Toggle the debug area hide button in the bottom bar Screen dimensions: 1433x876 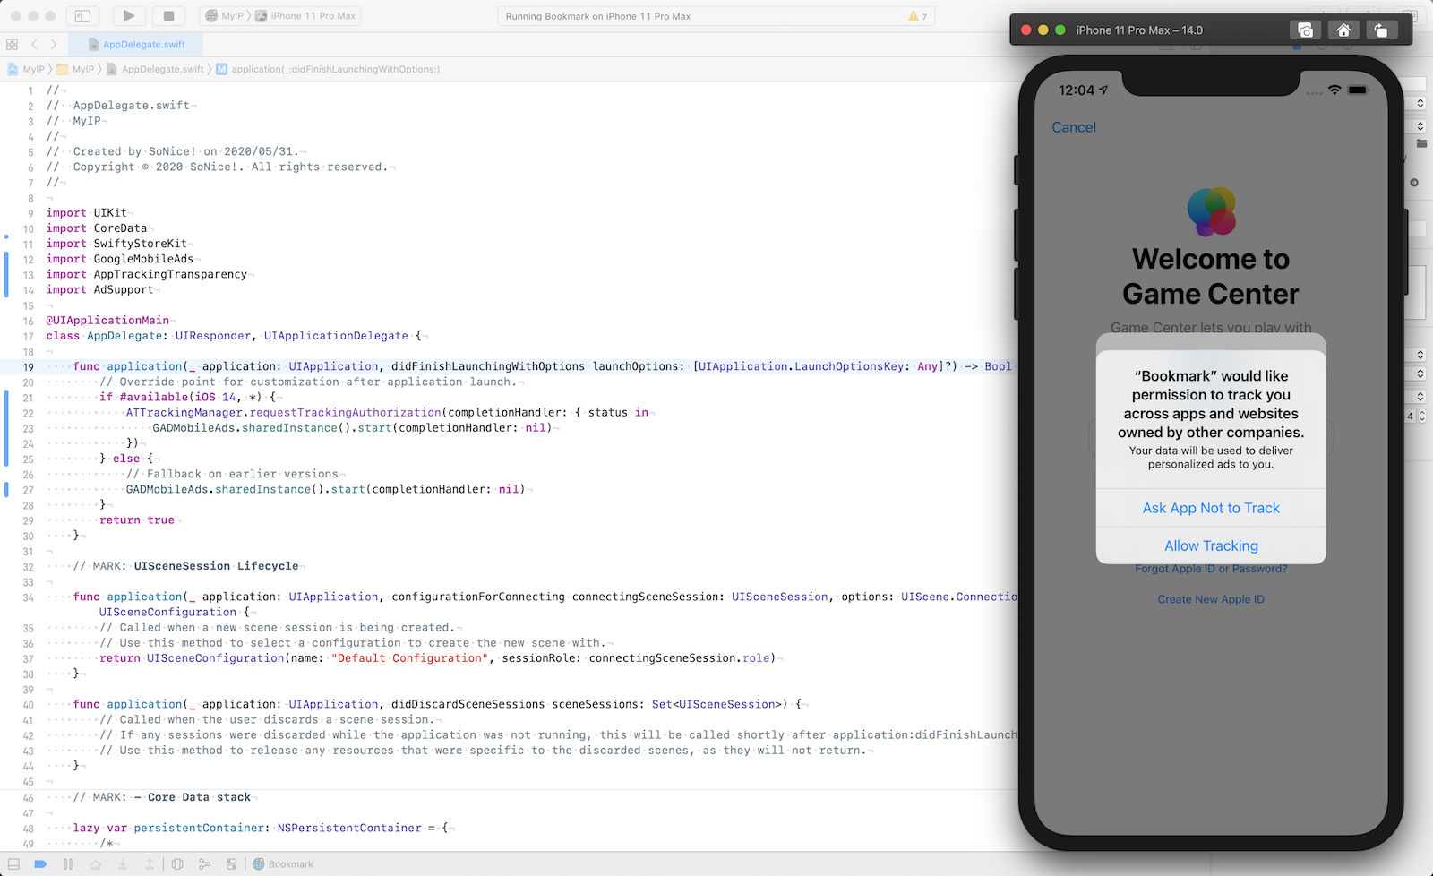(13, 864)
